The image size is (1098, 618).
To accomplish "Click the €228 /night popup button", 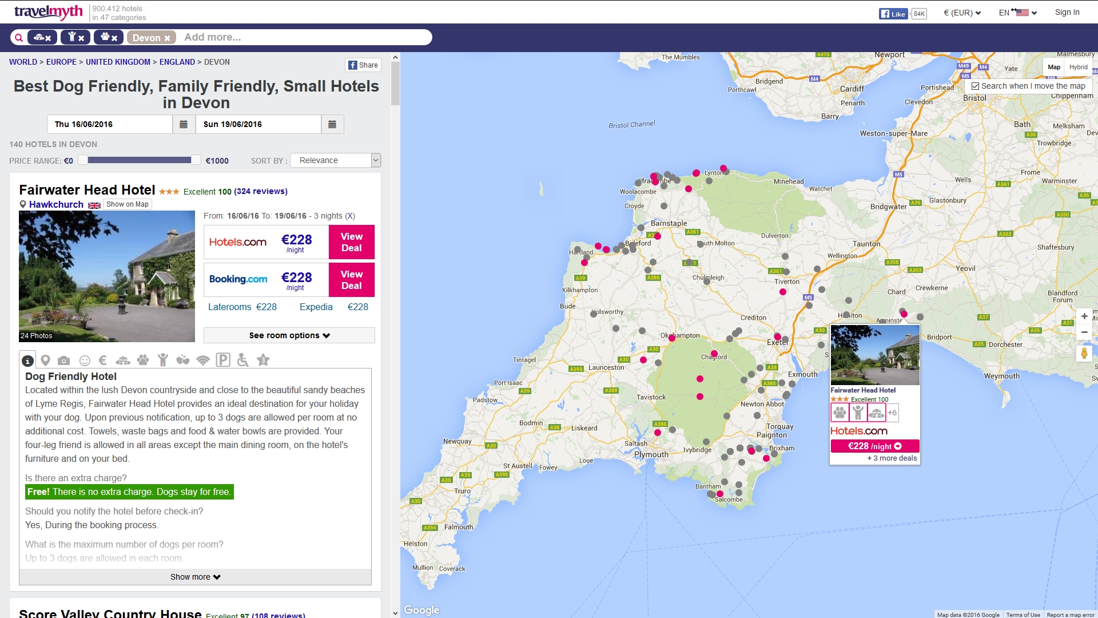I will pos(875,446).
